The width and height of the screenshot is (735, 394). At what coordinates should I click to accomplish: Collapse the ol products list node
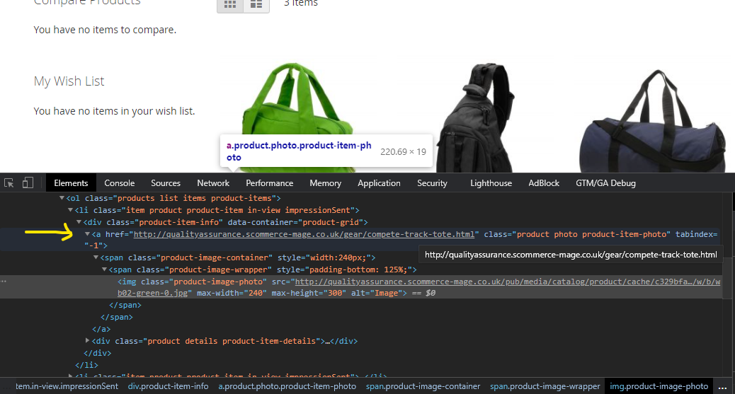pyautogui.click(x=62, y=199)
